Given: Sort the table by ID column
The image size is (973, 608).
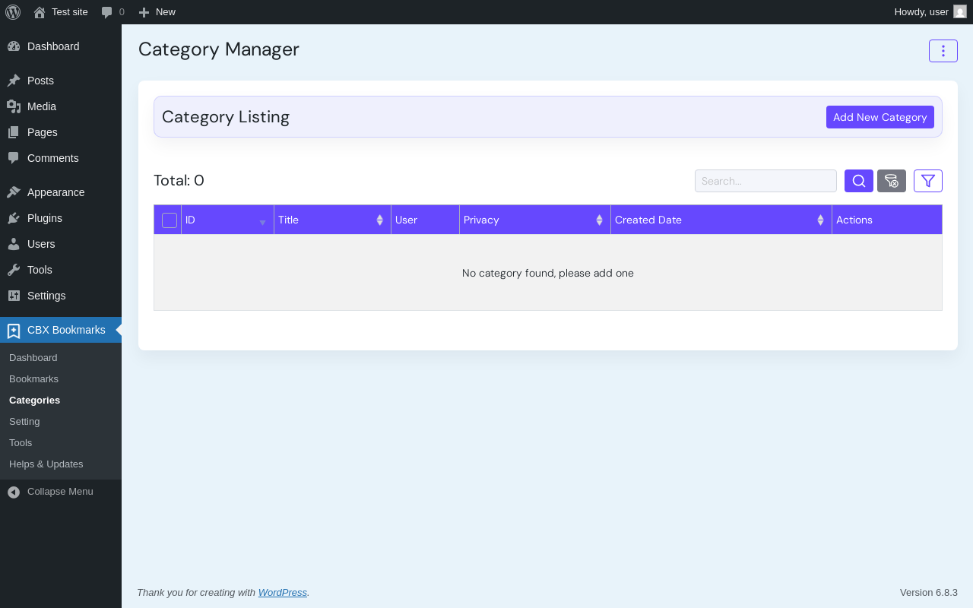Looking at the screenshot, I should (227, 220).
